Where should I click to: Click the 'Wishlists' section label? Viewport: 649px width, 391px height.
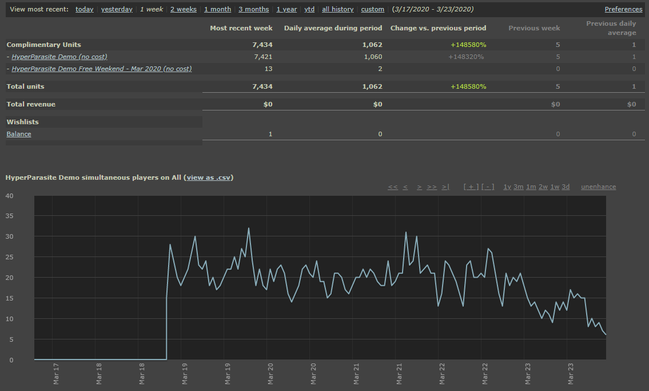click(23, 122)
